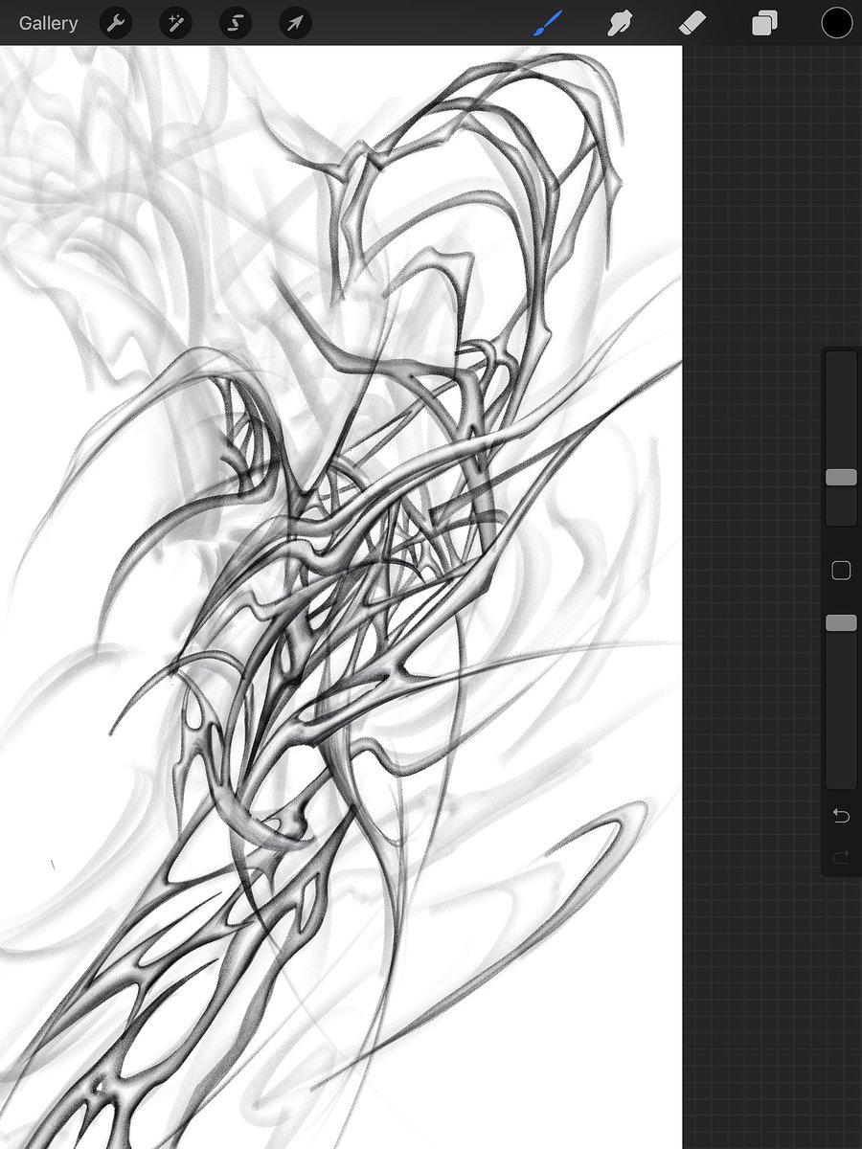
Task: Select the Smudge tool
Action: (x=619, y=23)
